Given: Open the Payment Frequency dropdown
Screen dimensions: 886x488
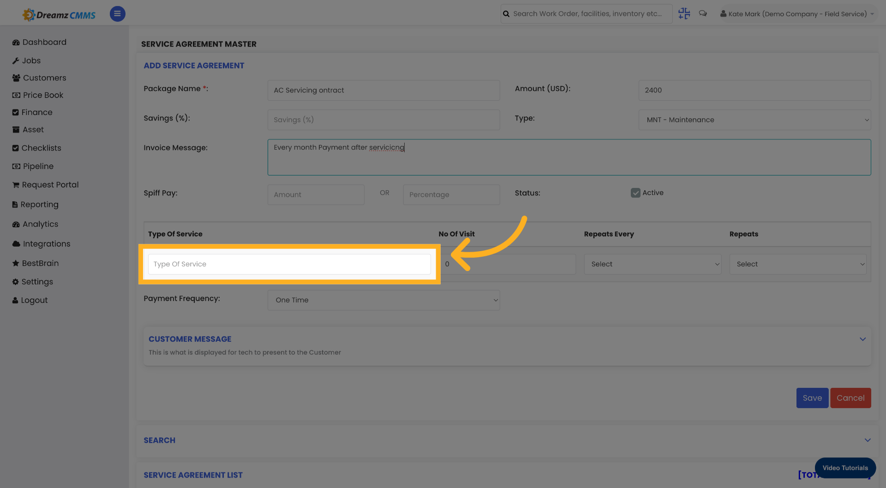Looking at the screenshot, I should point(383,300).
